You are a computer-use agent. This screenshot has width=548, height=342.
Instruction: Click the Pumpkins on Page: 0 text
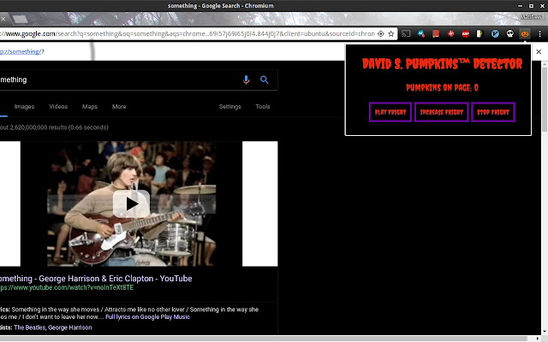[442, 87]
